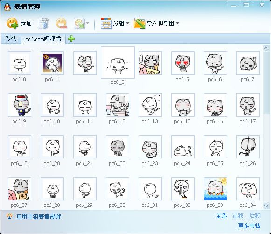Select emoticon thumbnail pc6_10
The image size is (271, 234).
pos(52,105)
